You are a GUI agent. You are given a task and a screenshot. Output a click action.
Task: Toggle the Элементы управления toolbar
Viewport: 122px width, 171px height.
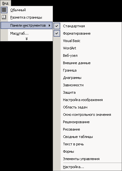click(88, 159)
